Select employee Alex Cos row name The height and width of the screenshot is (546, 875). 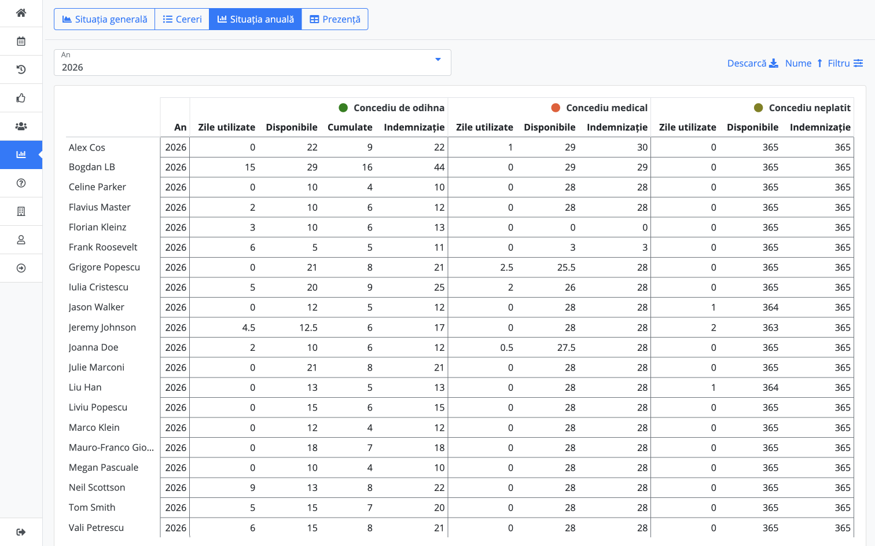[x=87, y=148]
